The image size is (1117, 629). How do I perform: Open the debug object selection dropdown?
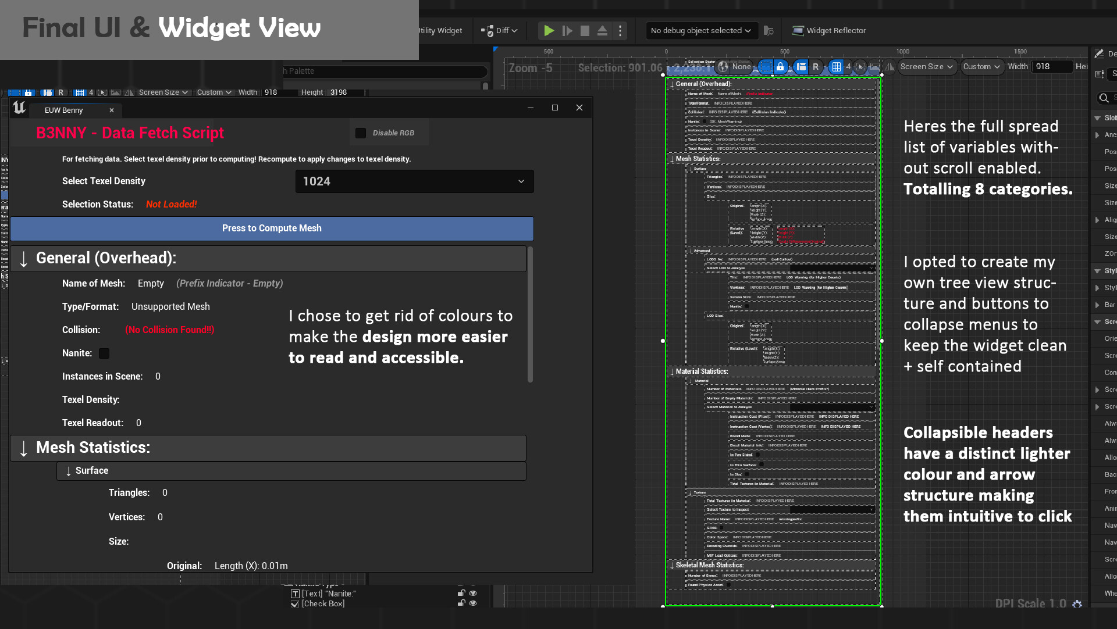[700, 31]
